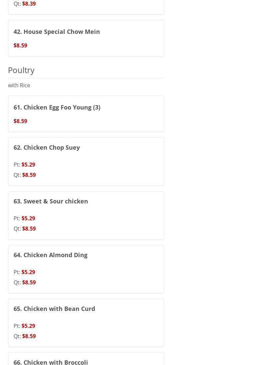This screenshot has height=365, width=260.
Task: Click the 'with Rice' section subtitle
Action: [x=19, y=85]
